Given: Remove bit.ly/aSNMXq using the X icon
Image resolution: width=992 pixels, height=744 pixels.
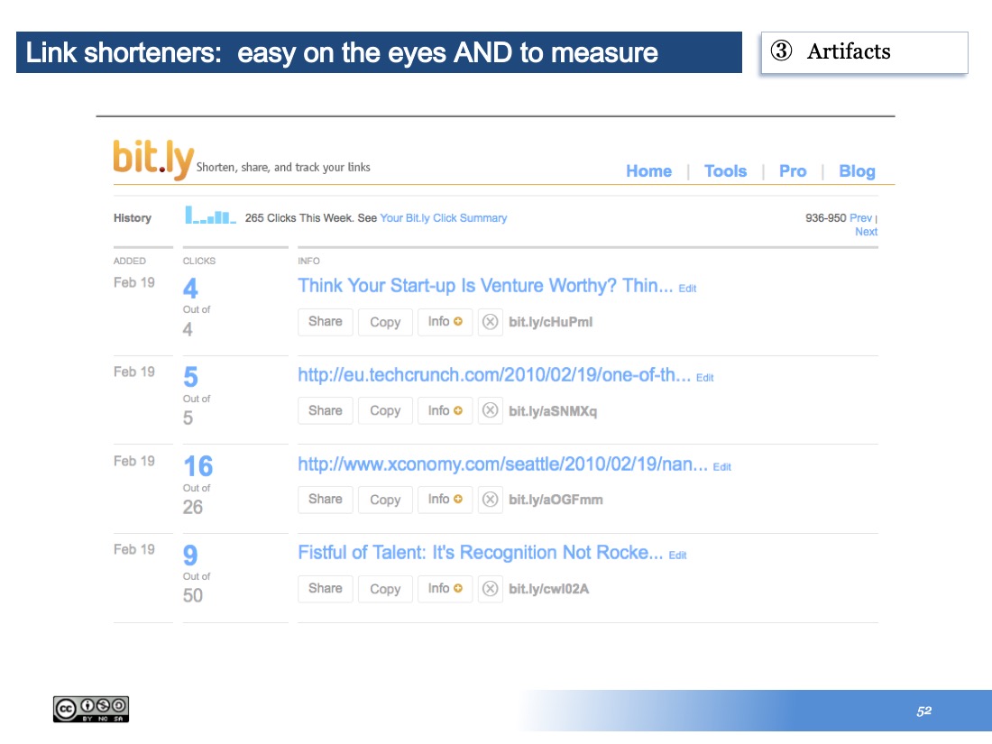Looking at the screenshot, I should click(x=491, y=410).
